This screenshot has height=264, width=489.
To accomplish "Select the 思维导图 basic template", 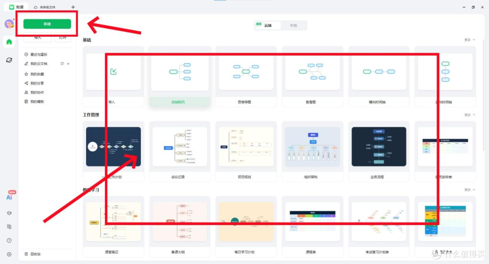I will [x=246, y=77].
